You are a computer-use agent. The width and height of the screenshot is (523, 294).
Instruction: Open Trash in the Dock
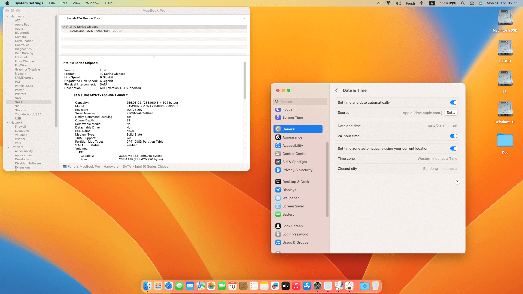click(x=375, y=286)
